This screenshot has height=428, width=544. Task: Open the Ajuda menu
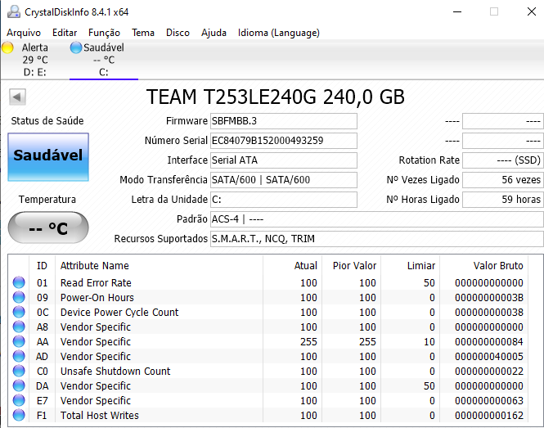click(x=214, y=33)
